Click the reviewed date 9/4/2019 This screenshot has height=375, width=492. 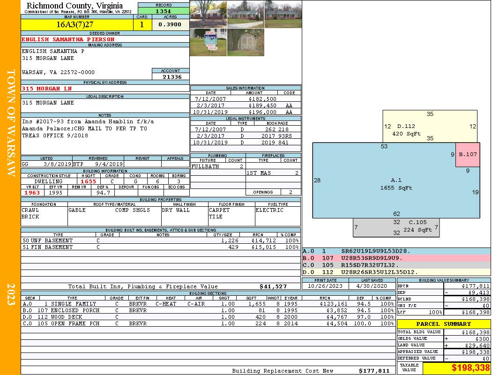pyautogui.click(x=109, y=164)
